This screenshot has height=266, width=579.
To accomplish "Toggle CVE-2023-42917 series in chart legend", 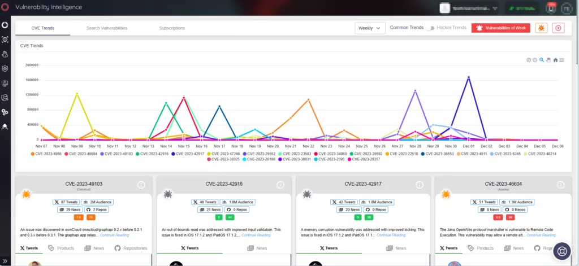I will point(189,154).
